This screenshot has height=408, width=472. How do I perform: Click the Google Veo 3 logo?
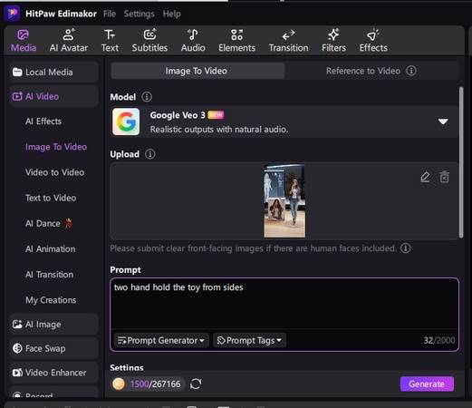coord(126,121)
